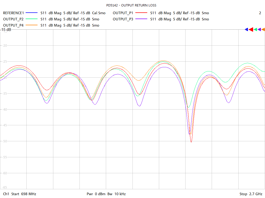The height and width of the screenshot is (198, 265).
Task: Click the '-15 dB' reference level label
Action: [x=6, y=30]
